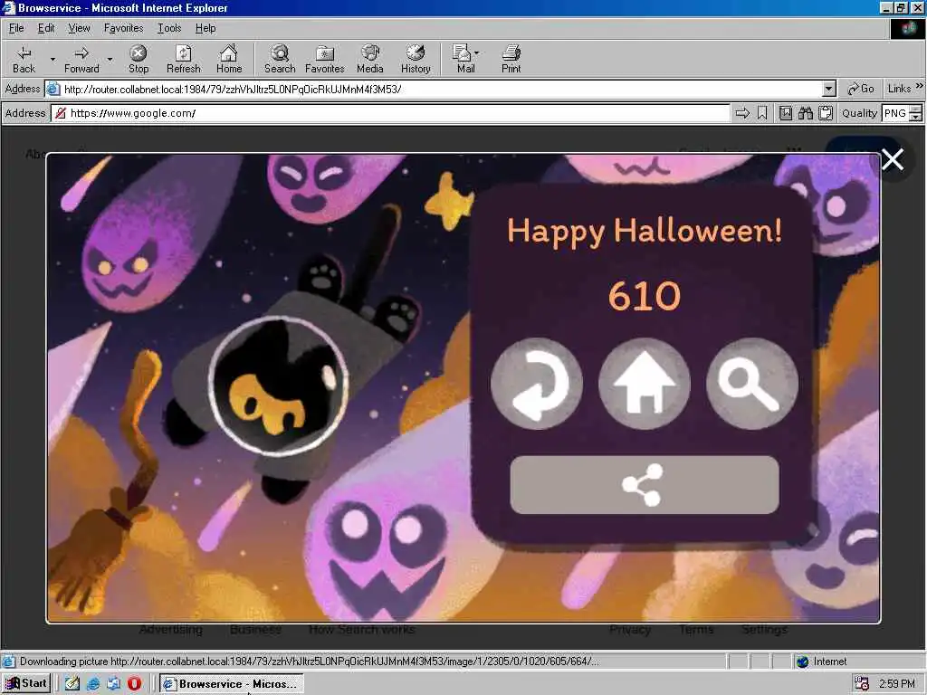Click the Forward toolbar button
The image size is (927, 695).
pos(81,60)
